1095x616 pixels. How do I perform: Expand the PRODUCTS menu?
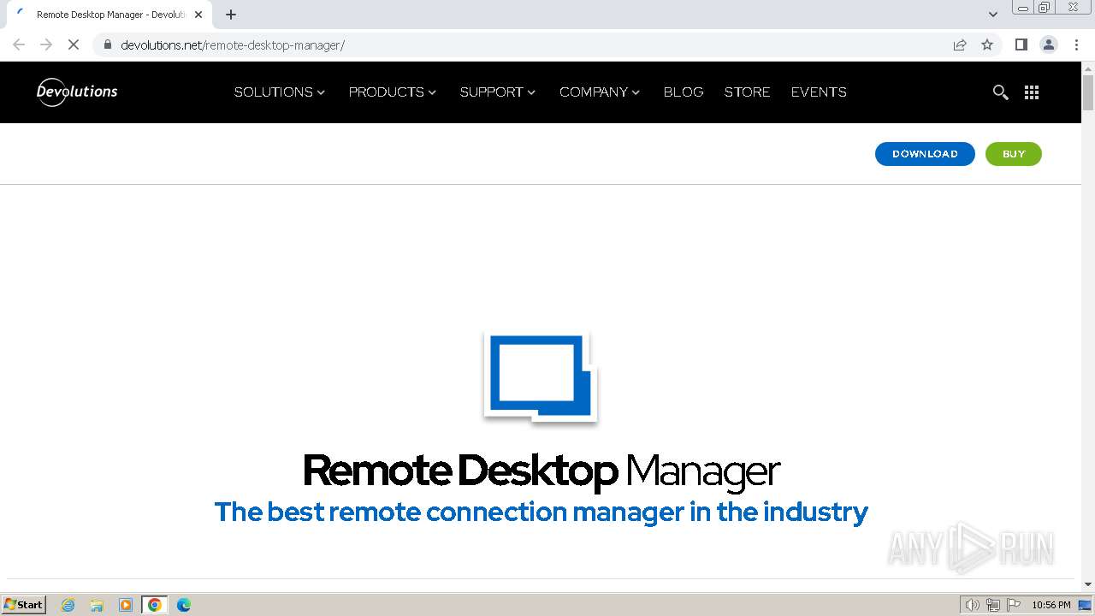[393, 92]
